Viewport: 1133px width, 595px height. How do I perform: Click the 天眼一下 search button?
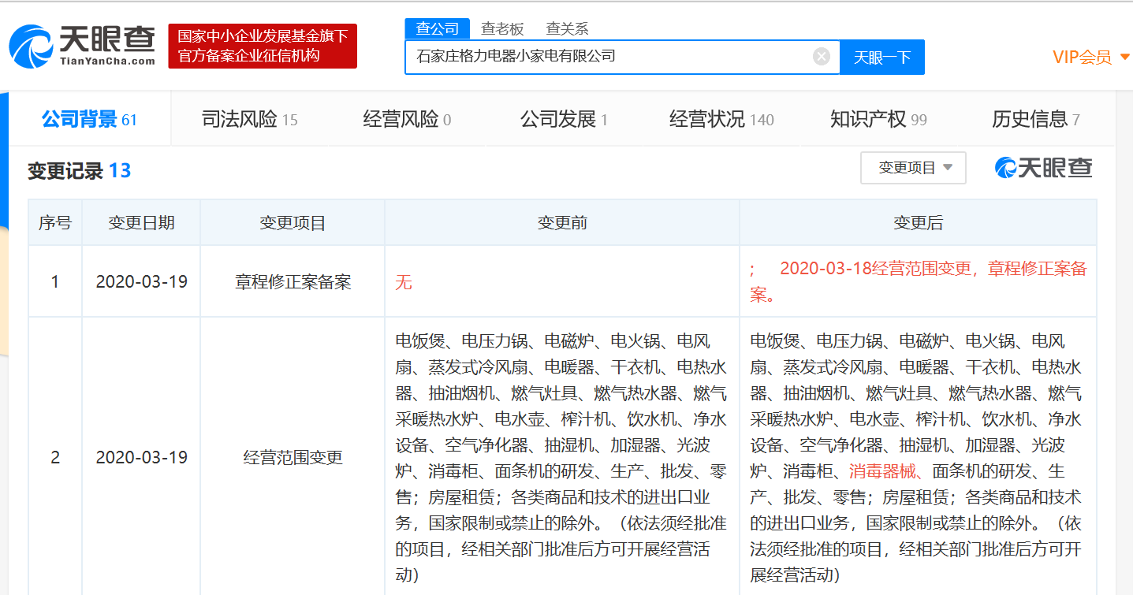click(x=882, y=58)
